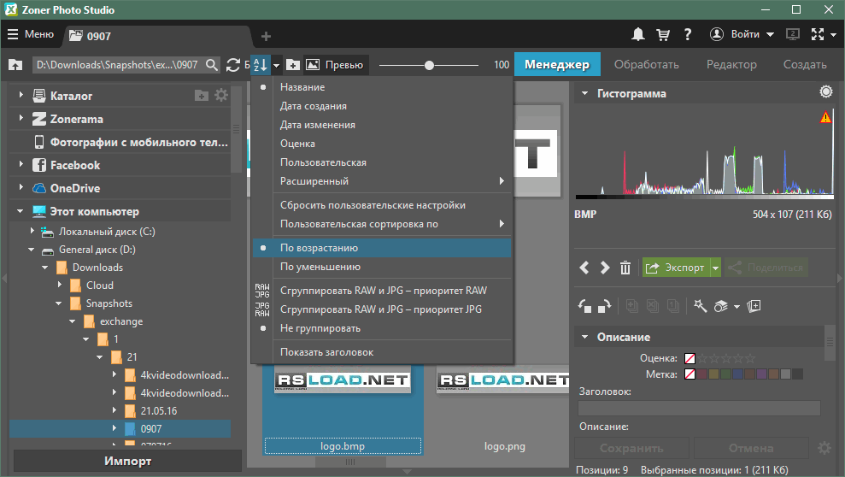
Task: Adjust the thumbnail size slider
Action: (429, 65)
